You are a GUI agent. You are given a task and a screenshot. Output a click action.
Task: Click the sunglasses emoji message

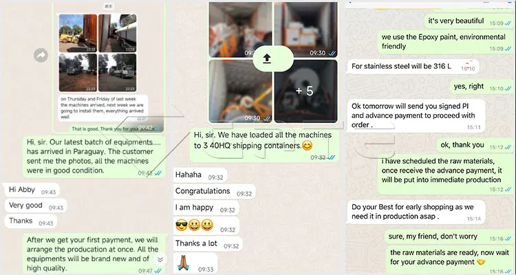point(206,226)
